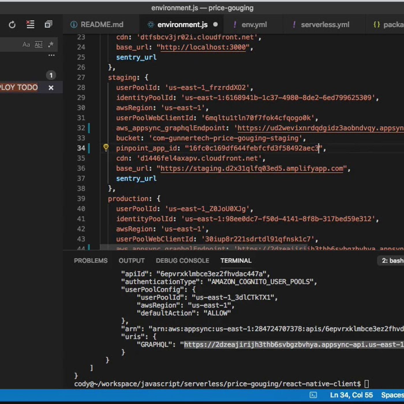Viewport: 404px width, 404px height.
Task: Open the serverless.yml editor tab
Action: click(325, 25)
